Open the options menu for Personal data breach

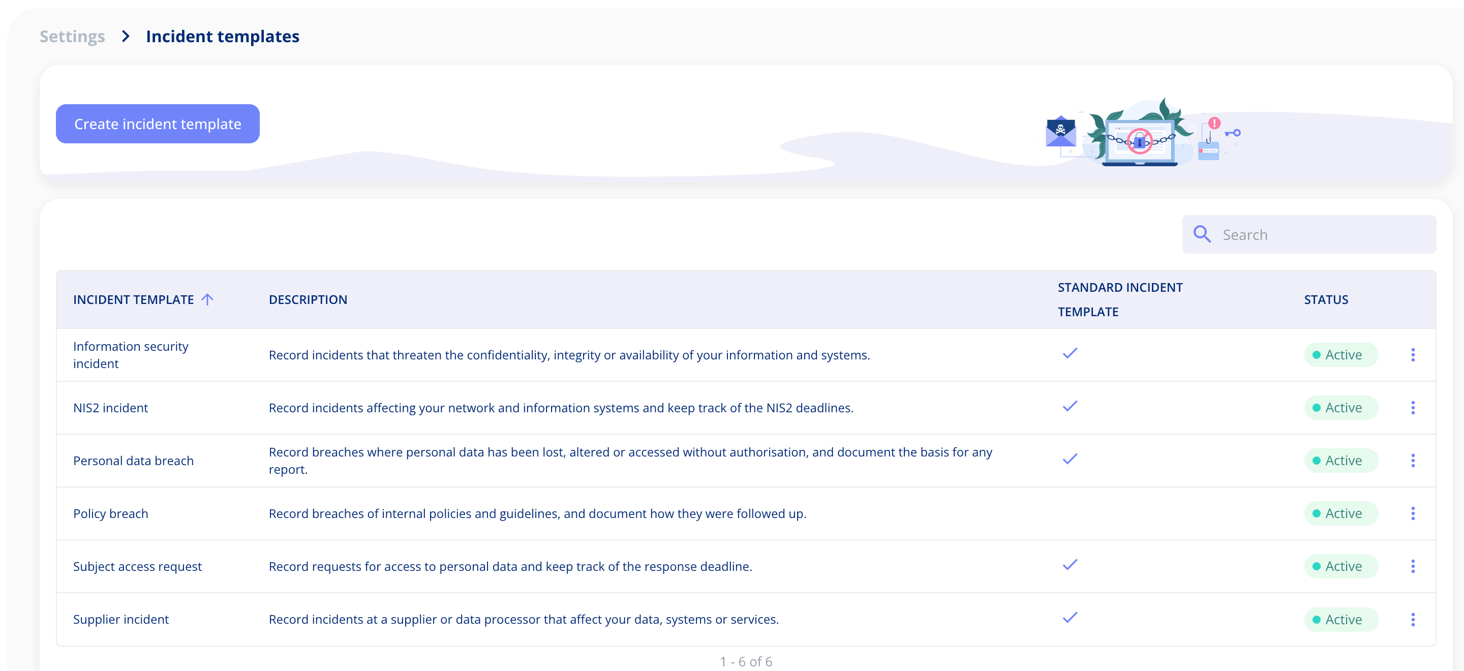pyautogui.click(x=1413, y=460)
